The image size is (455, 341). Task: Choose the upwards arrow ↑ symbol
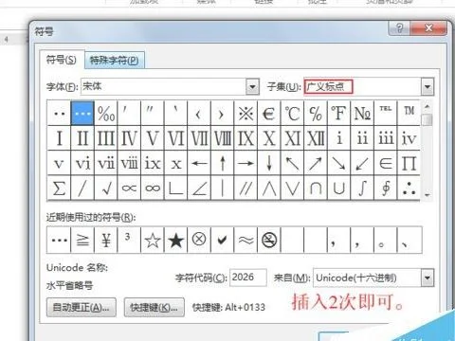click(x=223, y=163)
